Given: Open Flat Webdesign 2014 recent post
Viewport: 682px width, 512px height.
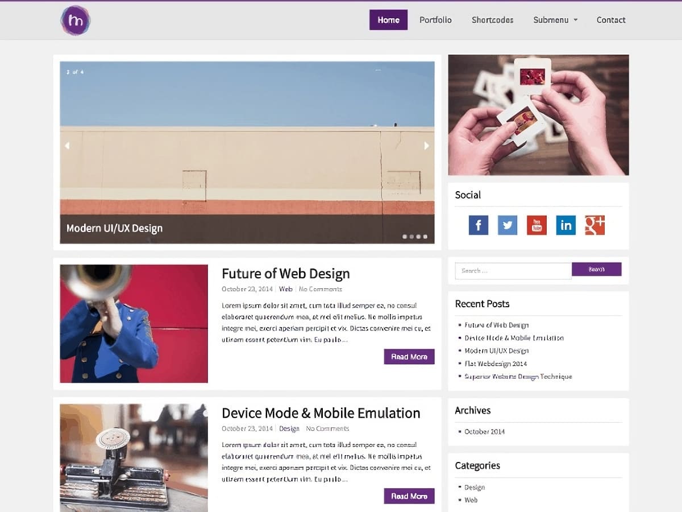Looking at the screenshot, I should (496, 364).
